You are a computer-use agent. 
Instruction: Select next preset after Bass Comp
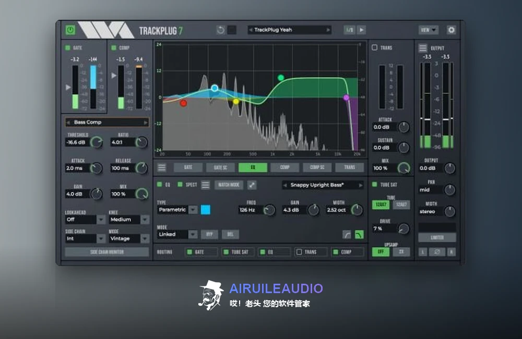[x=146, y=123]
